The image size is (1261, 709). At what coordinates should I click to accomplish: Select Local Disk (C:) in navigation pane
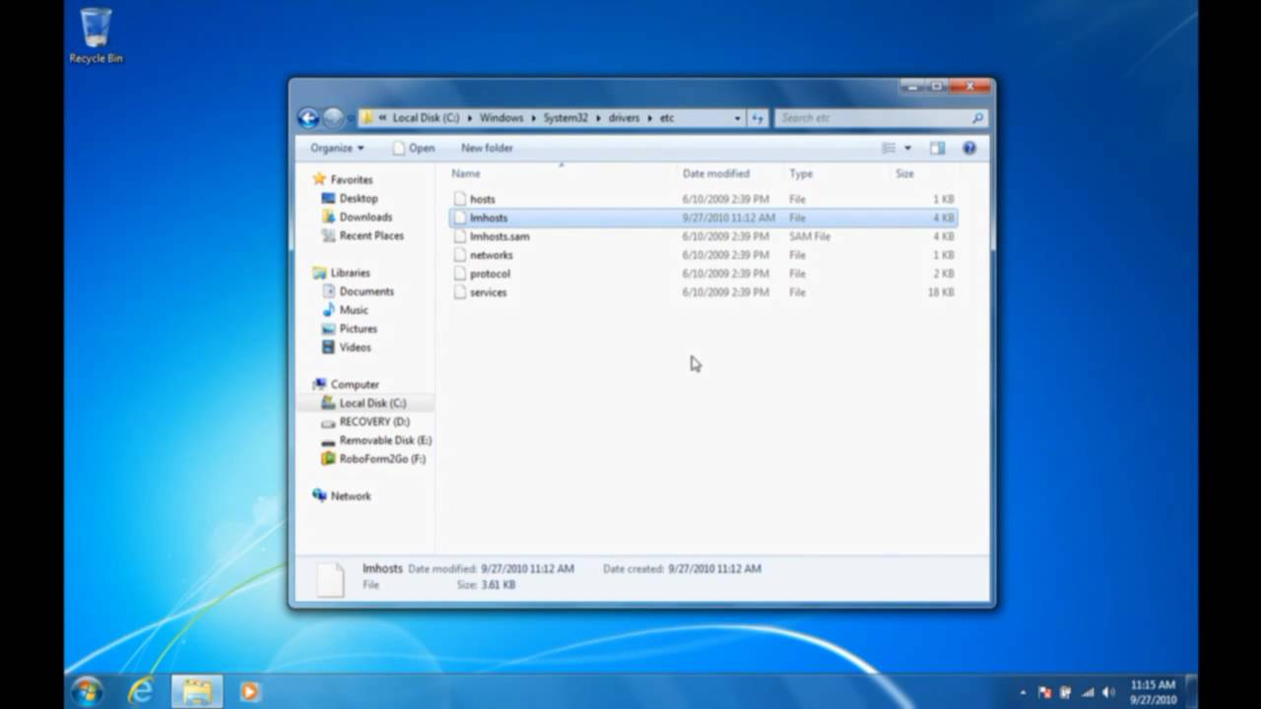[x=372, y=404]
